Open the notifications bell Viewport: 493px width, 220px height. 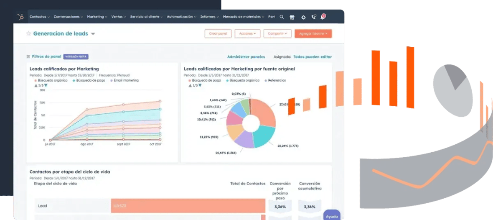[x=323, y=17]
